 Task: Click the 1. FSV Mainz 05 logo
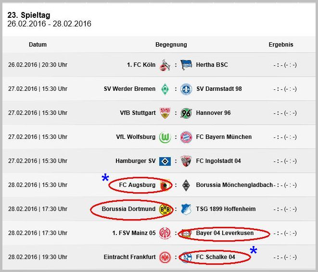coord(165,234)
